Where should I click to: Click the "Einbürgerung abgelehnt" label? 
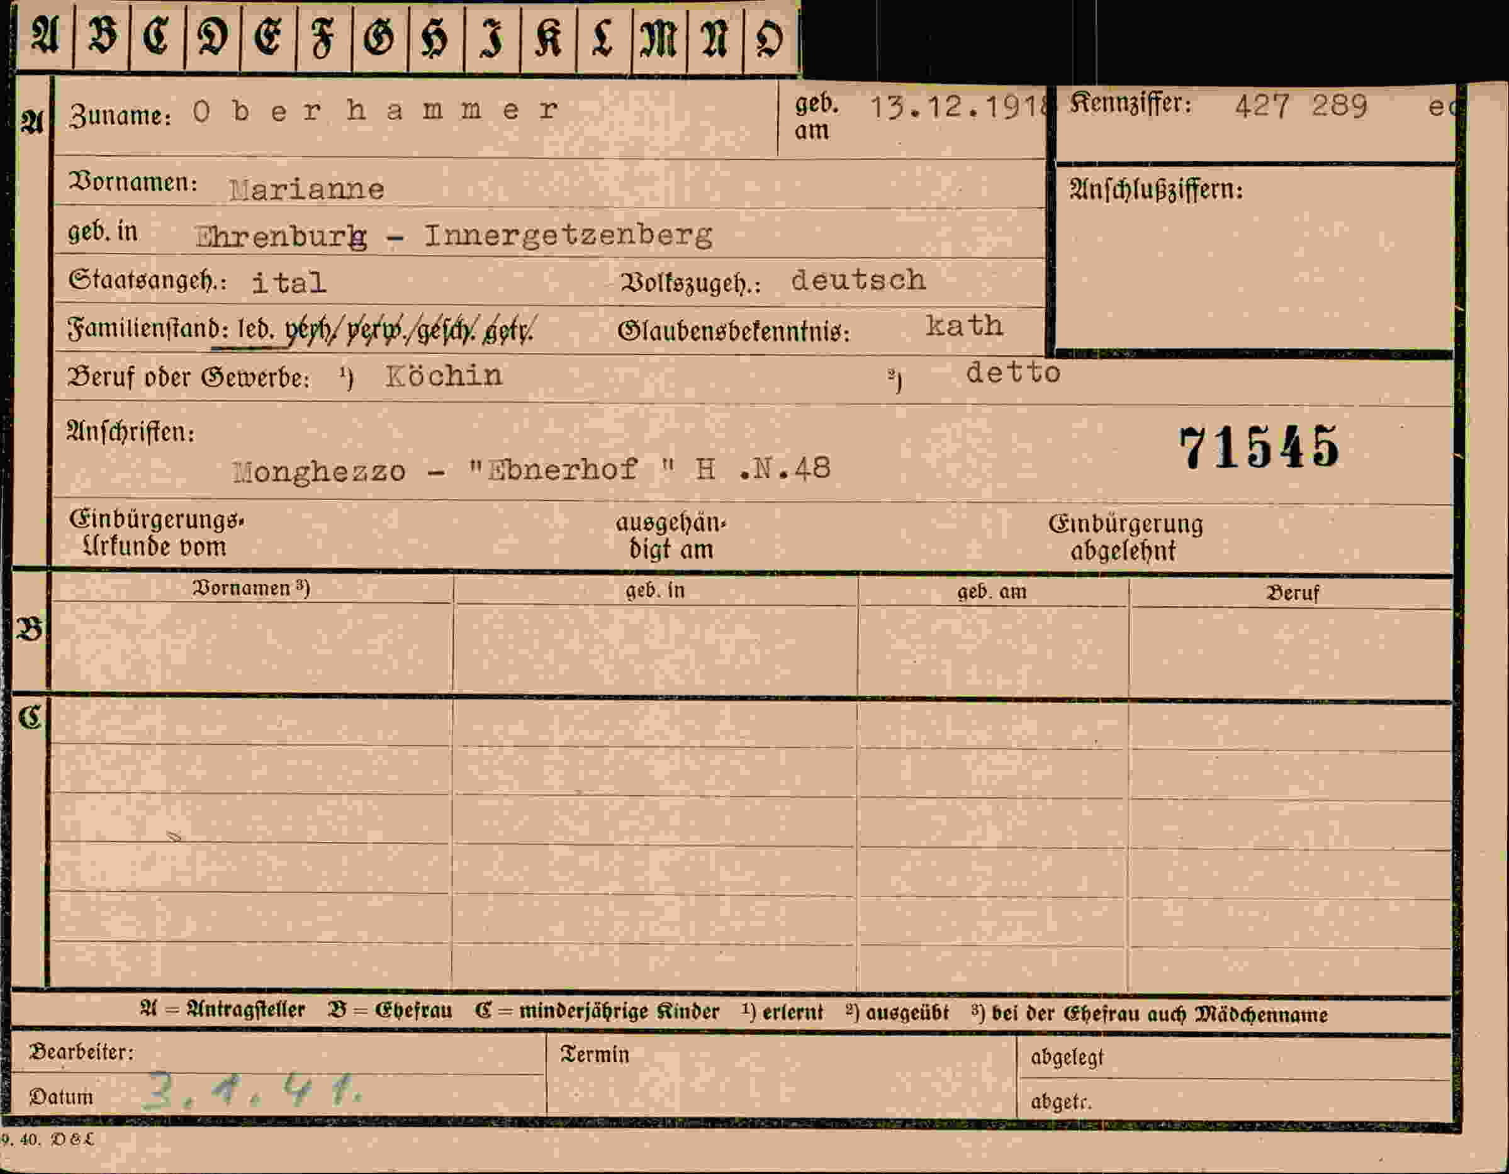click(x=1125, y=537)
